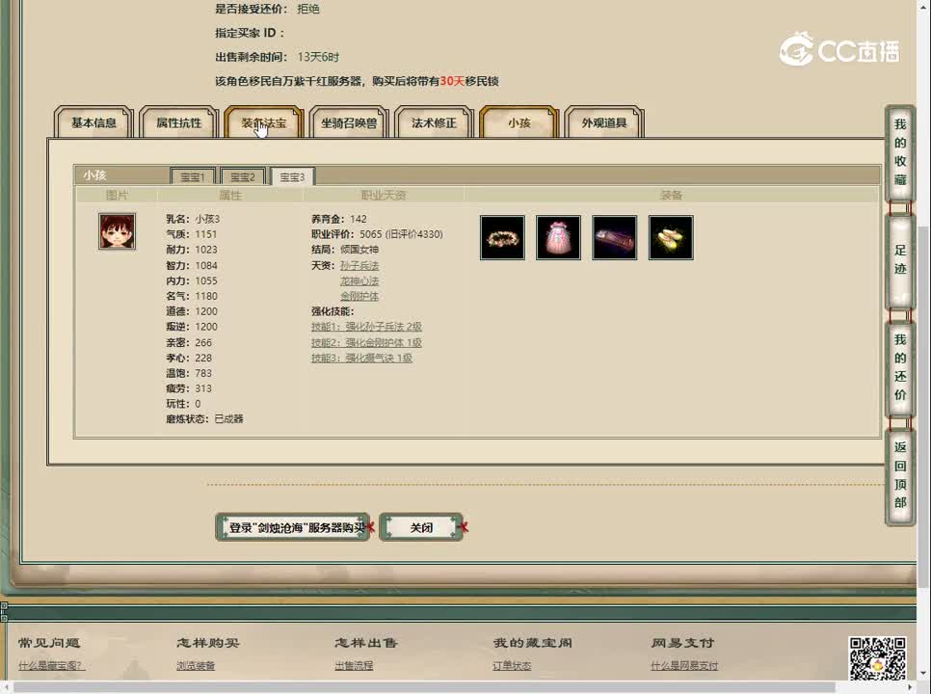
Task: Open the 外观道具 tab
Action: [x=603, y=122]
